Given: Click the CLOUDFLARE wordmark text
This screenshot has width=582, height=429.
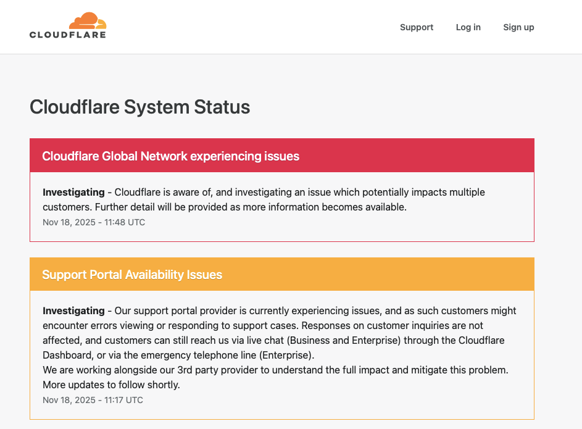Looking at the screenshot, I should [x=68, y=35].
